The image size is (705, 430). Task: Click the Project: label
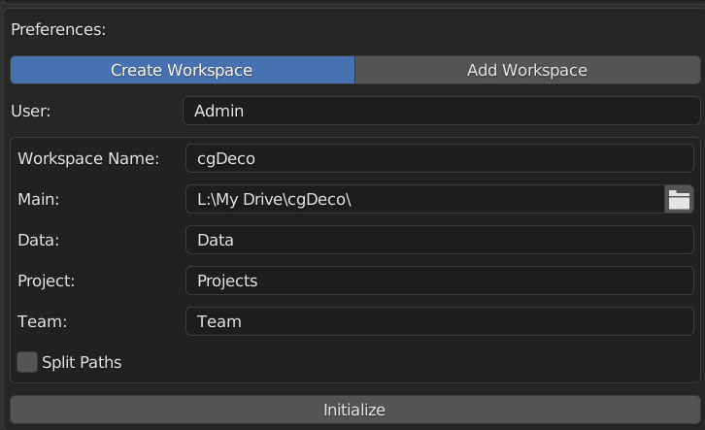[46, 281]
